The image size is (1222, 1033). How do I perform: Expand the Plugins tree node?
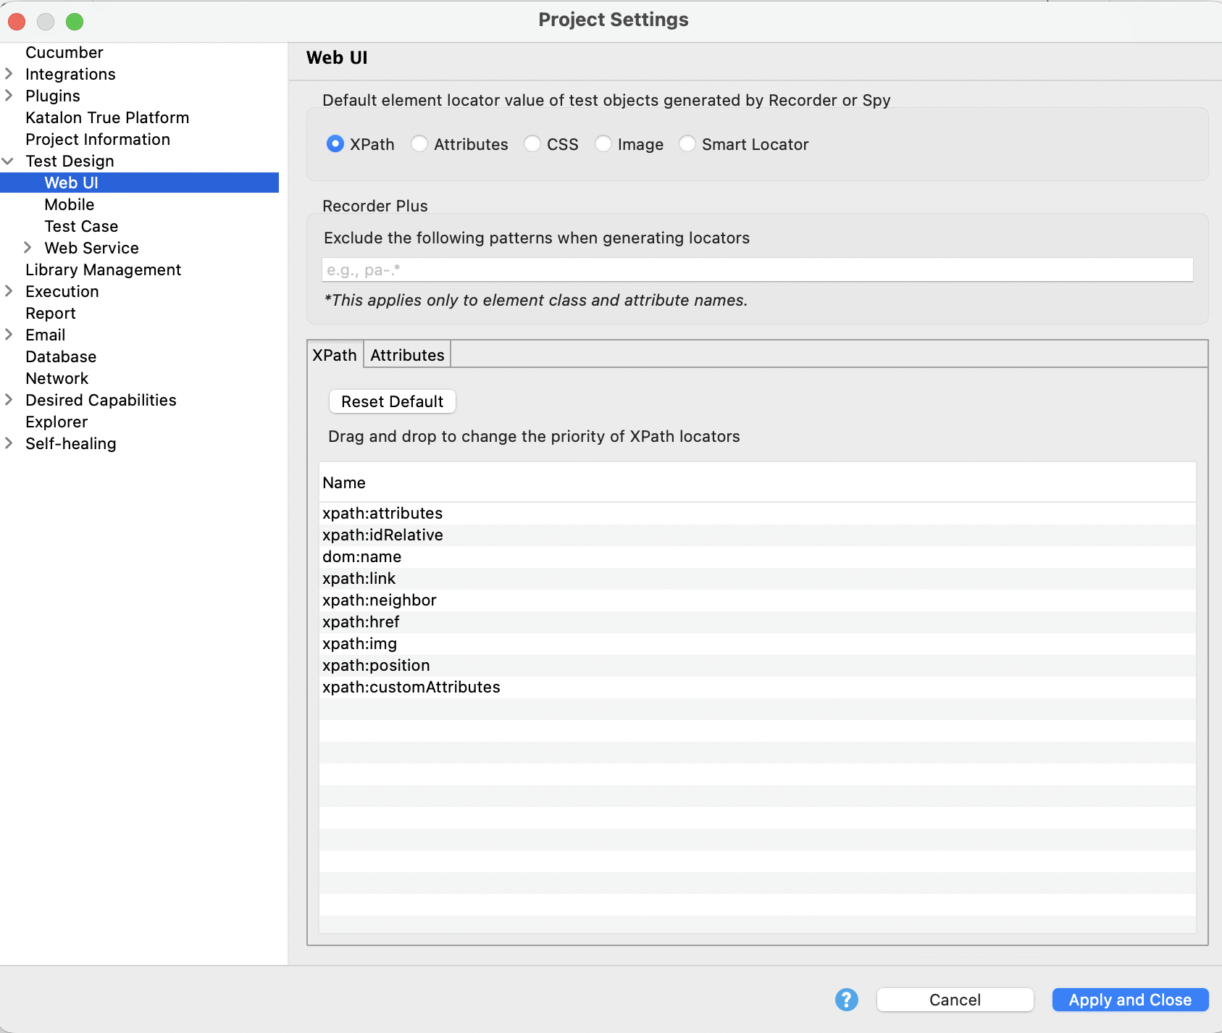9,96
